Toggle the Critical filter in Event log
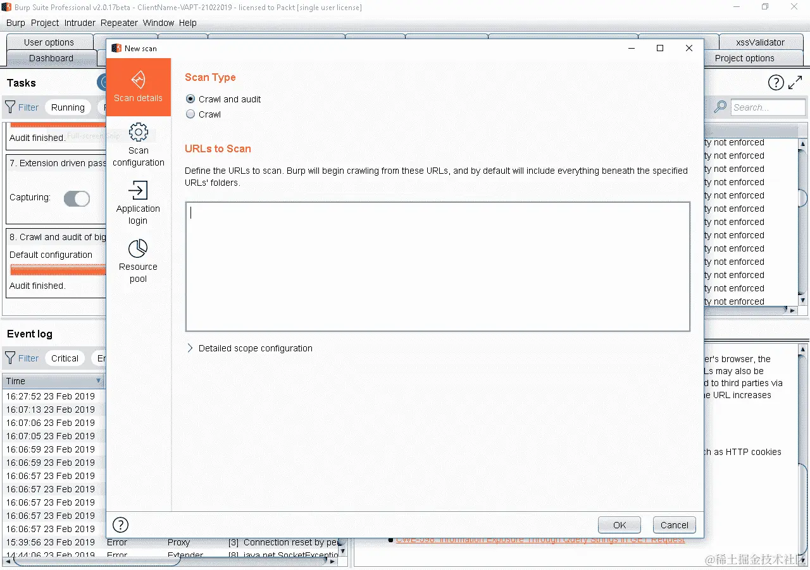The width and height of the screenshot is (810, 570). (x=65, y=358)
